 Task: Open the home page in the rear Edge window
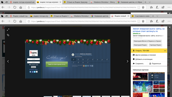21,7
